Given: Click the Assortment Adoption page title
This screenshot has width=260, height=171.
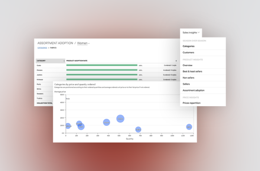Looking at the screenshot, I should [x=55, y=43].
